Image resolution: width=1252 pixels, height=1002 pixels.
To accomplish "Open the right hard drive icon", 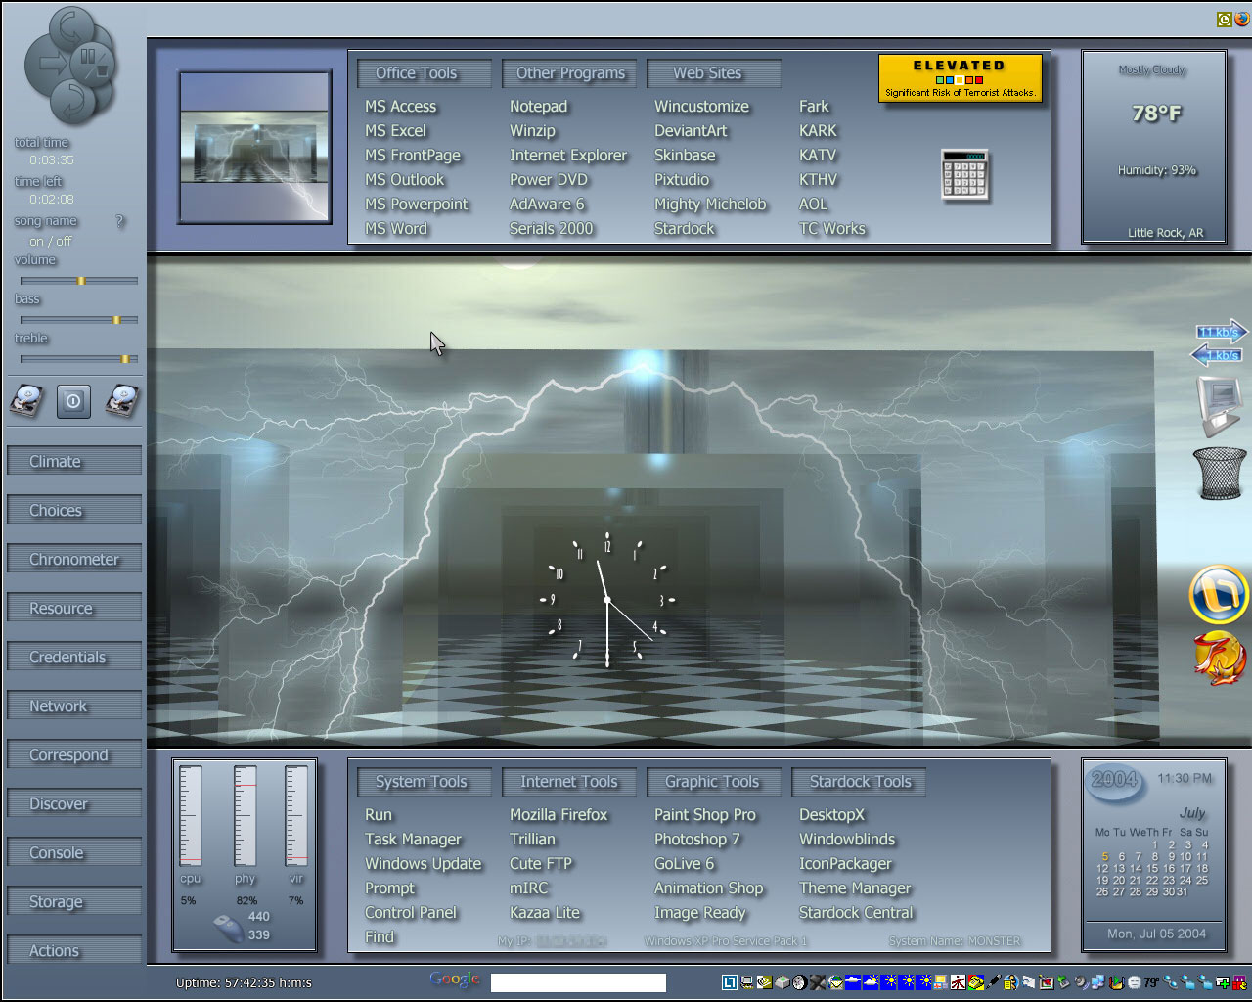I will pos(121,401).
